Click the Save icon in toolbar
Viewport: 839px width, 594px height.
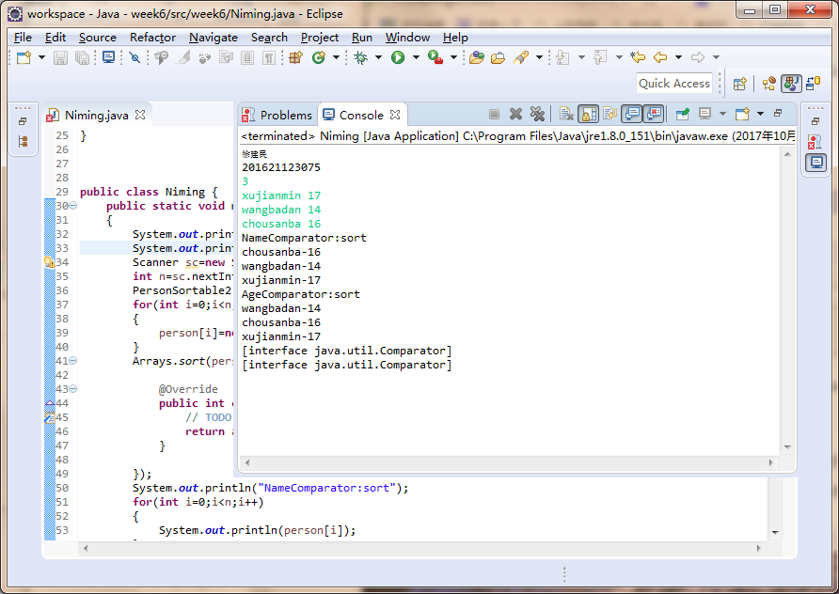coord(60,57)
